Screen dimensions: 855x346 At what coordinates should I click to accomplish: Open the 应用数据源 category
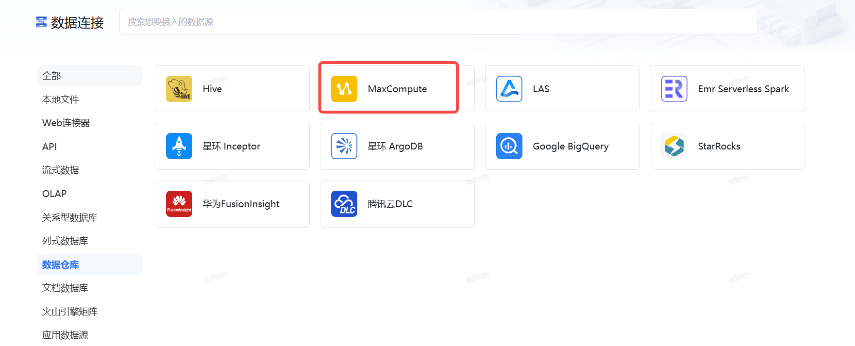pyautogui.click(x=89, y=335)
